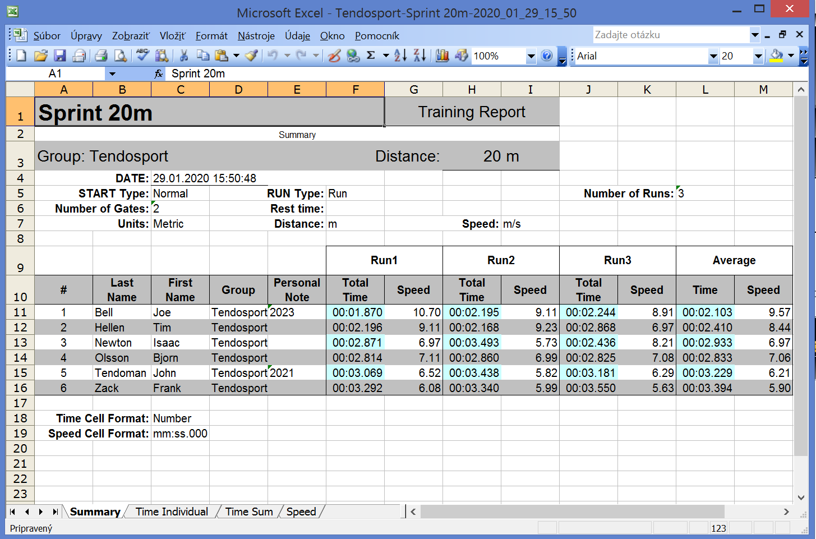The height and width of the screenshot is (539, 816).
Task: Select the Summary sheet tab
Action: click(x=95, y=512)
